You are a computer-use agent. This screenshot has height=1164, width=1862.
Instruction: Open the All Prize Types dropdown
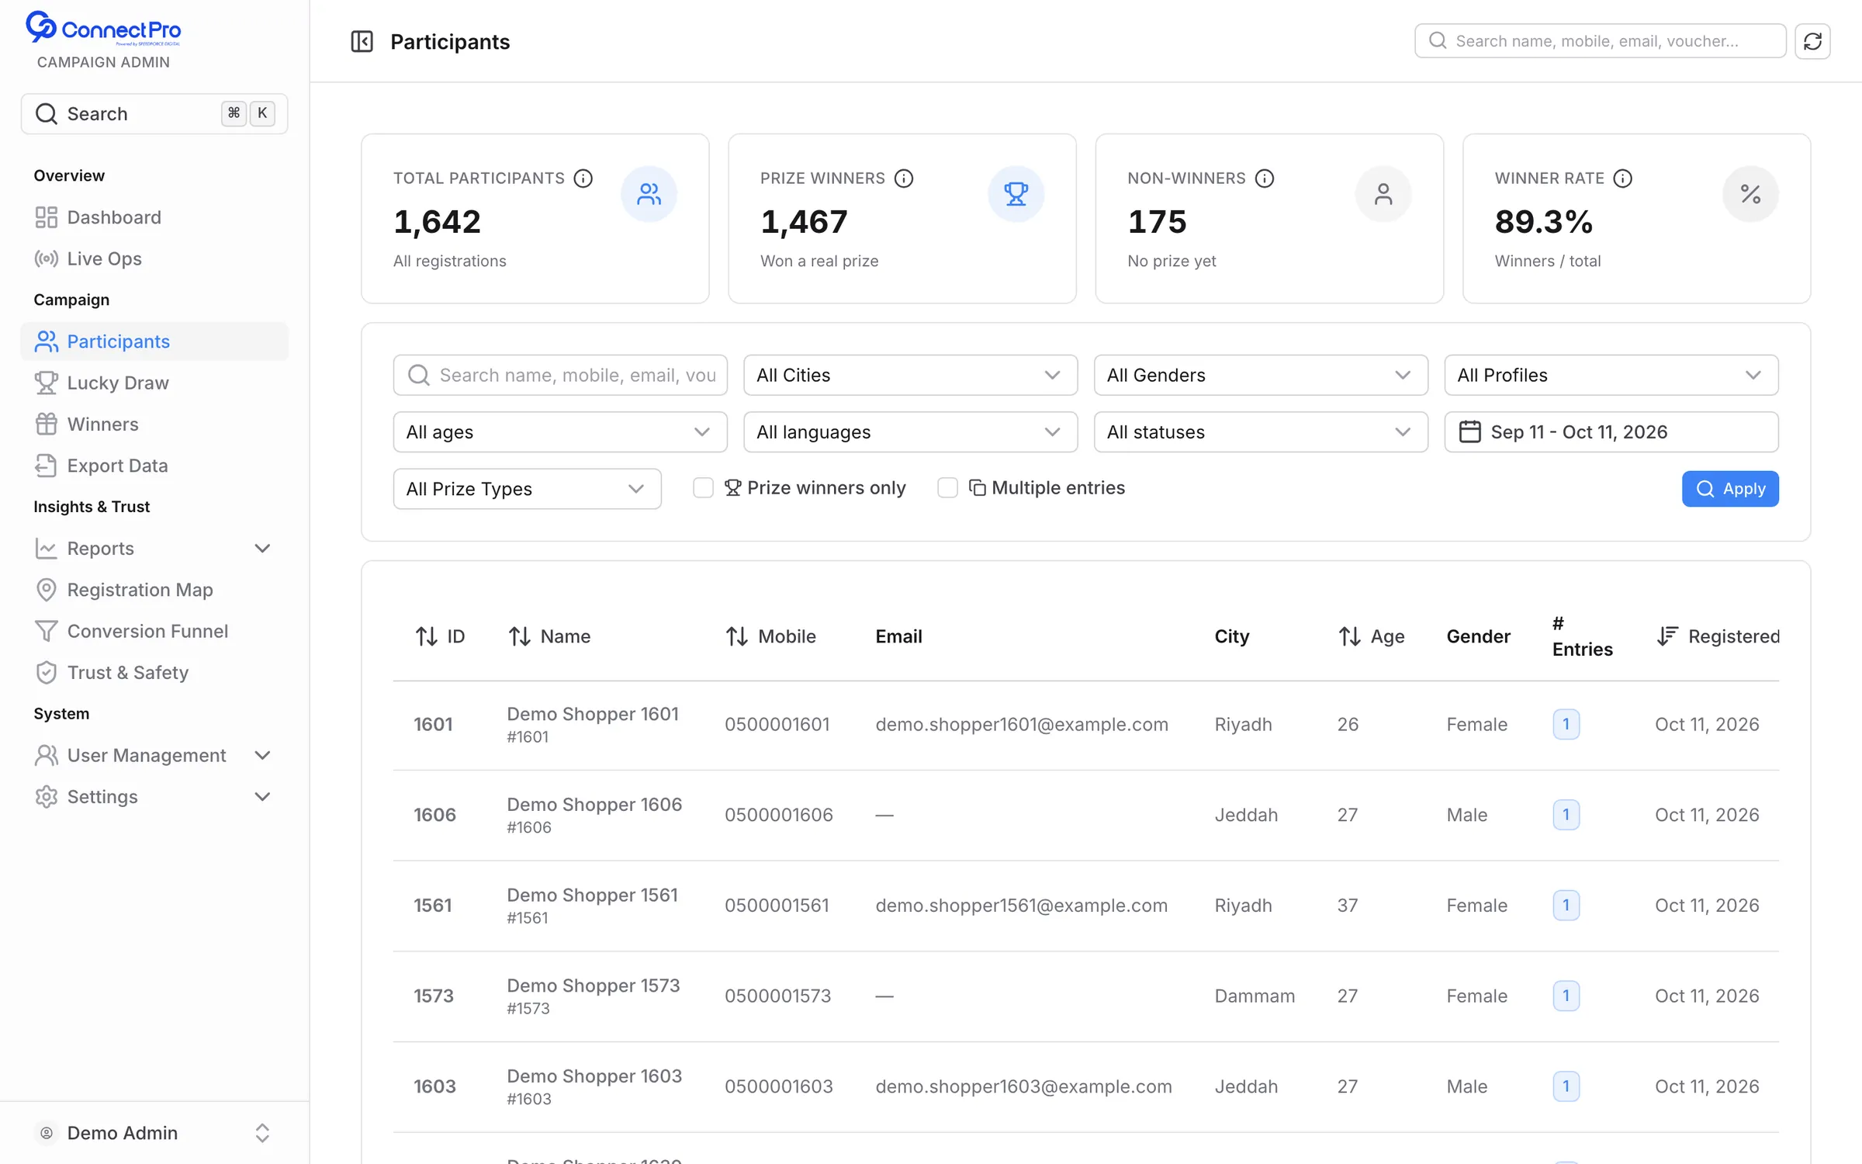click(528, 489)
